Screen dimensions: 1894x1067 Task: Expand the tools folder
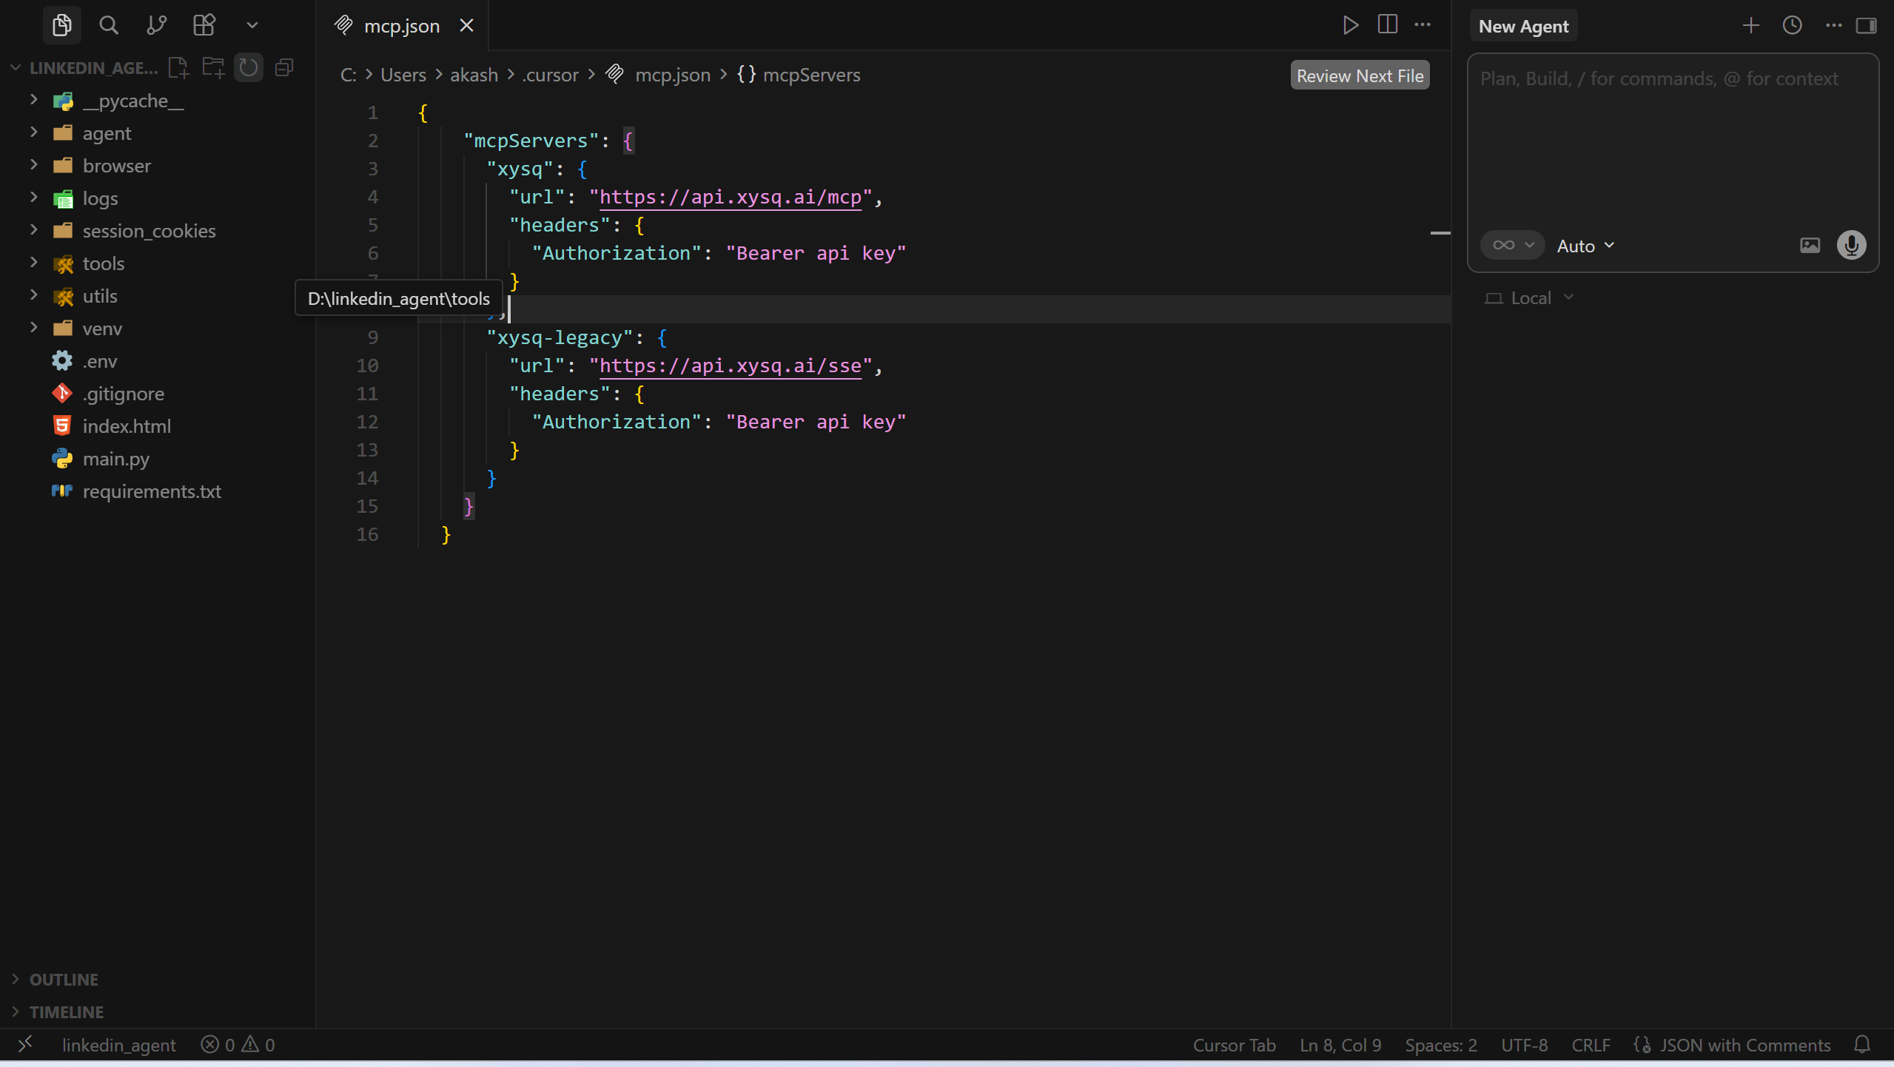(x=103, y=263)
